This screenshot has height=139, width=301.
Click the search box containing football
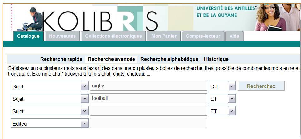pyautogui.click(x=148, y=98)
